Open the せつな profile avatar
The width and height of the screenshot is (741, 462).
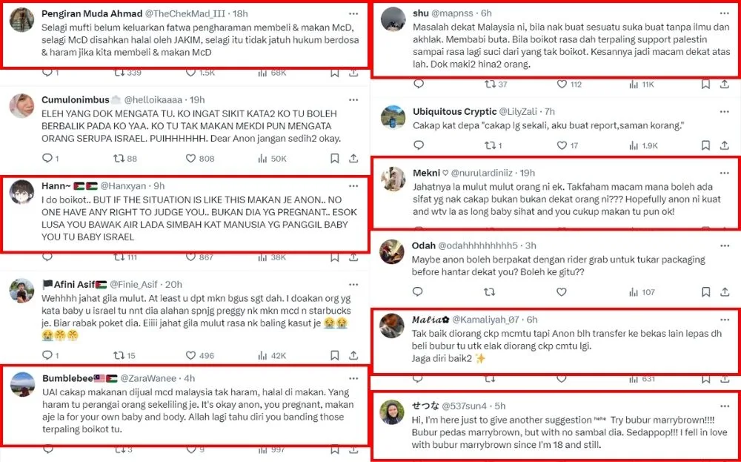point(393,412)
